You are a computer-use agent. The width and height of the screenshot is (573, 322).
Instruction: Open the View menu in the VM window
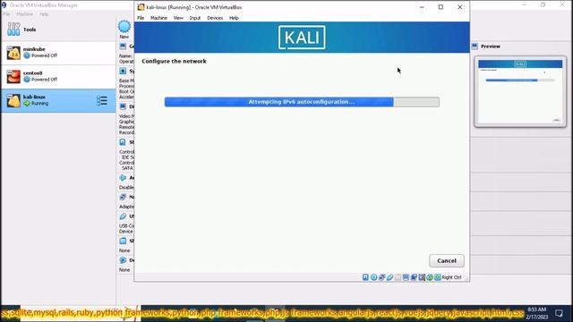[x=178, y=18]
